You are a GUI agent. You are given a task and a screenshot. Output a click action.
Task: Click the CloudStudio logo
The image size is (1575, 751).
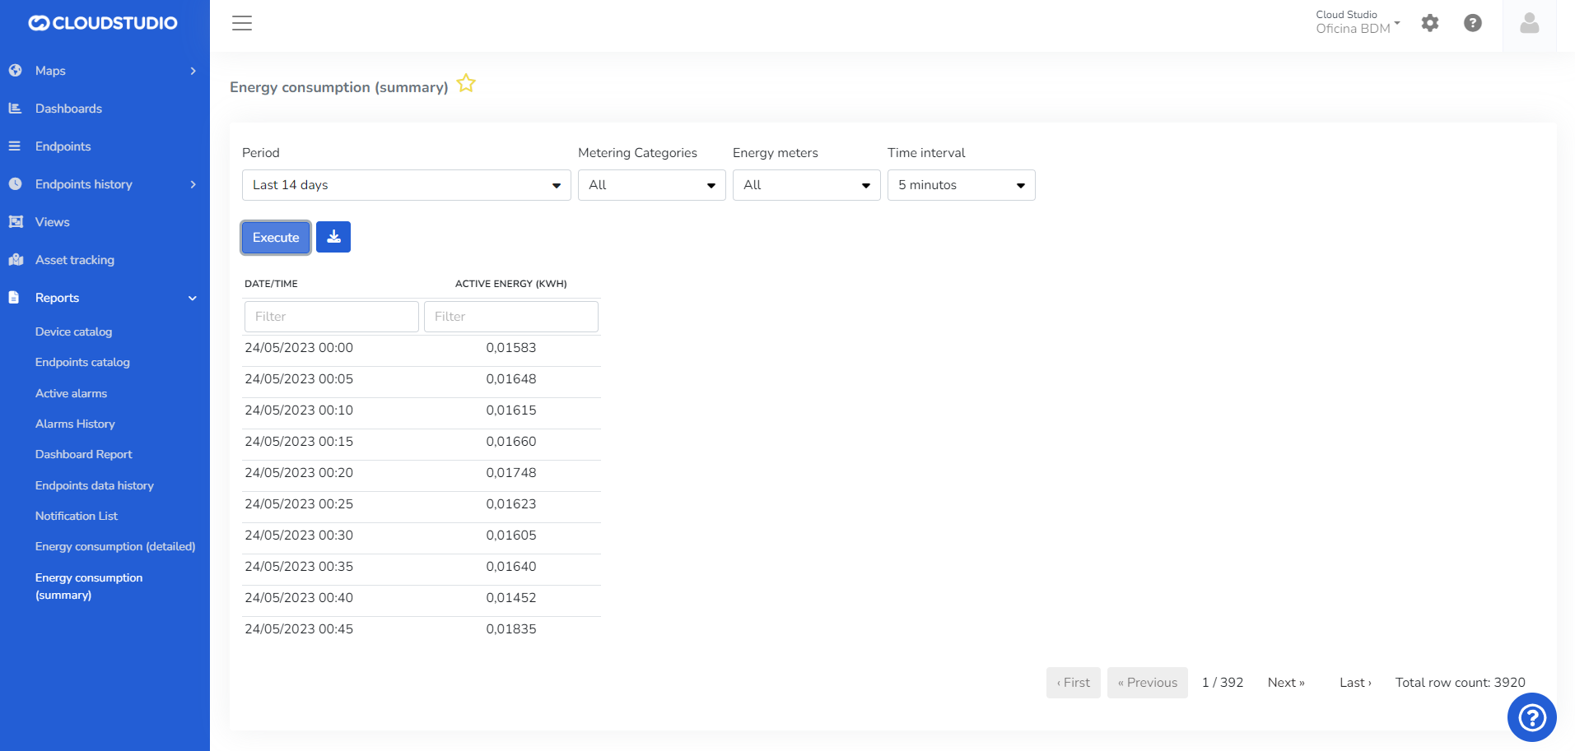[x=103, y=23]
